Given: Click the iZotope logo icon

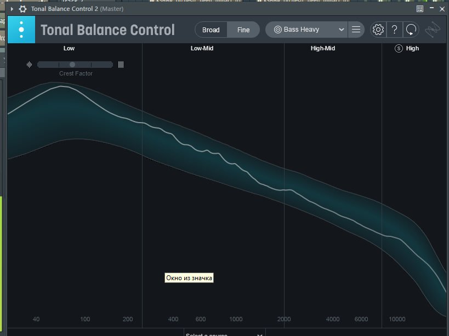Looking at the screenshot, I should pyautogui.click(x=433, y=30).
